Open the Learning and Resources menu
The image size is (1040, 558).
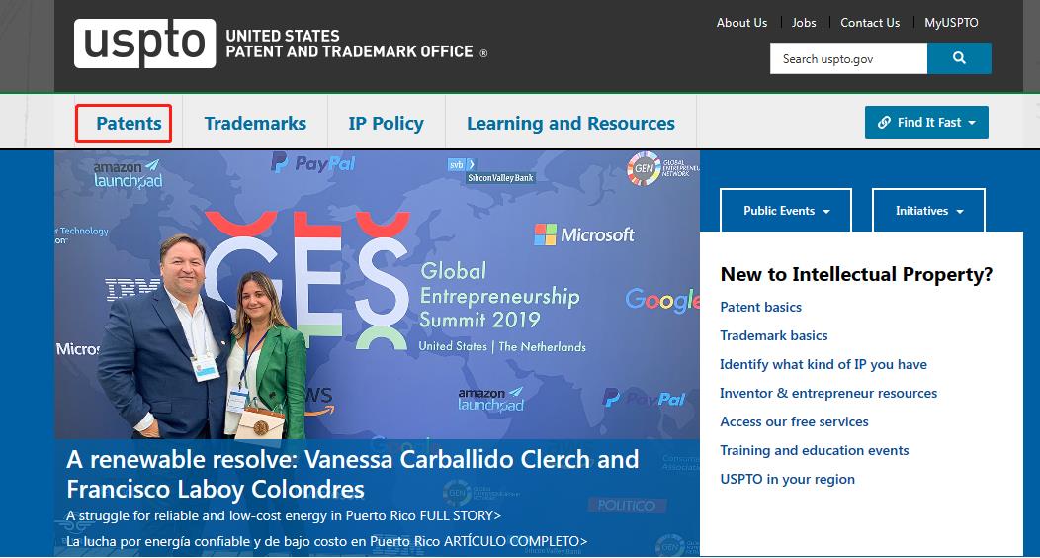point(570,124)
